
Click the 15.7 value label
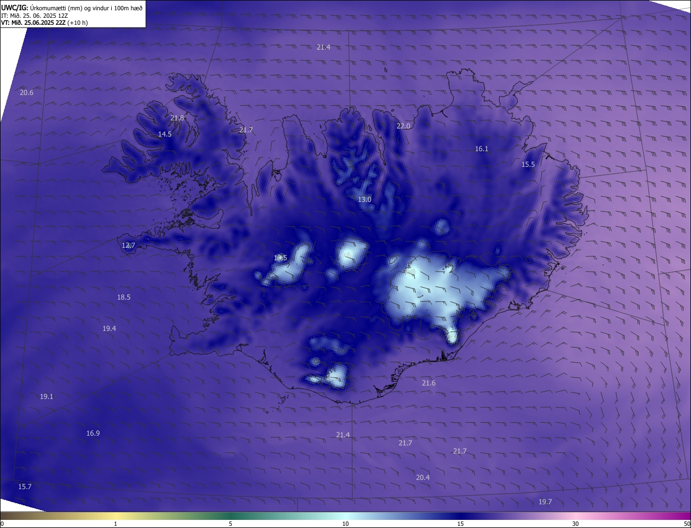tap(25, 487)
